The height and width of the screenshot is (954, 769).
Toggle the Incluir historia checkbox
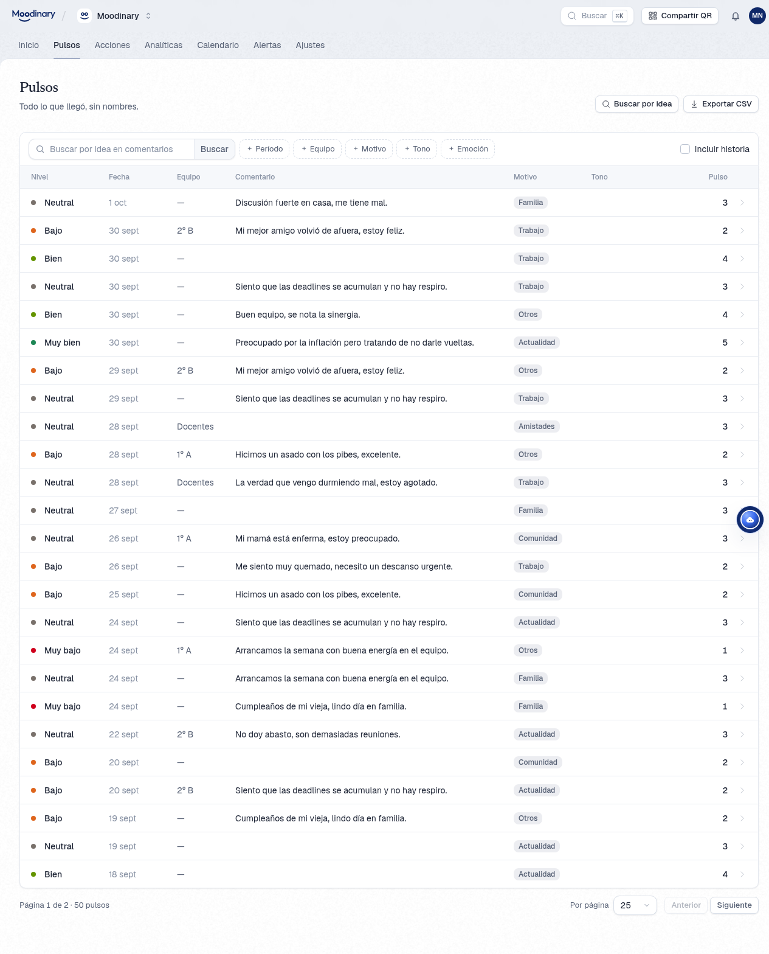pyautogui.click(x=685, y=149)
